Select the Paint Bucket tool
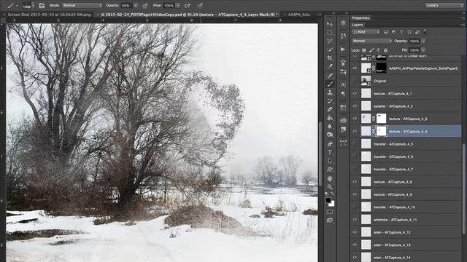This screenshot has width=467, height=262. tap(330, 118)
